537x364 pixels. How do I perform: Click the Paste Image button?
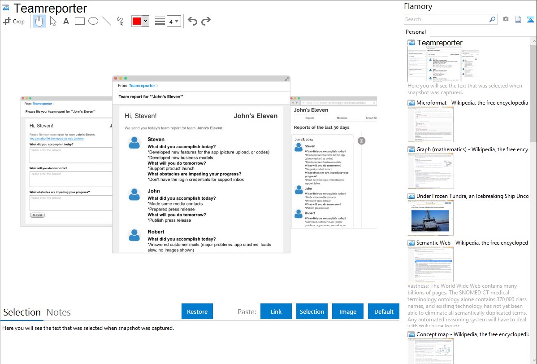click(x=348, y=311)
